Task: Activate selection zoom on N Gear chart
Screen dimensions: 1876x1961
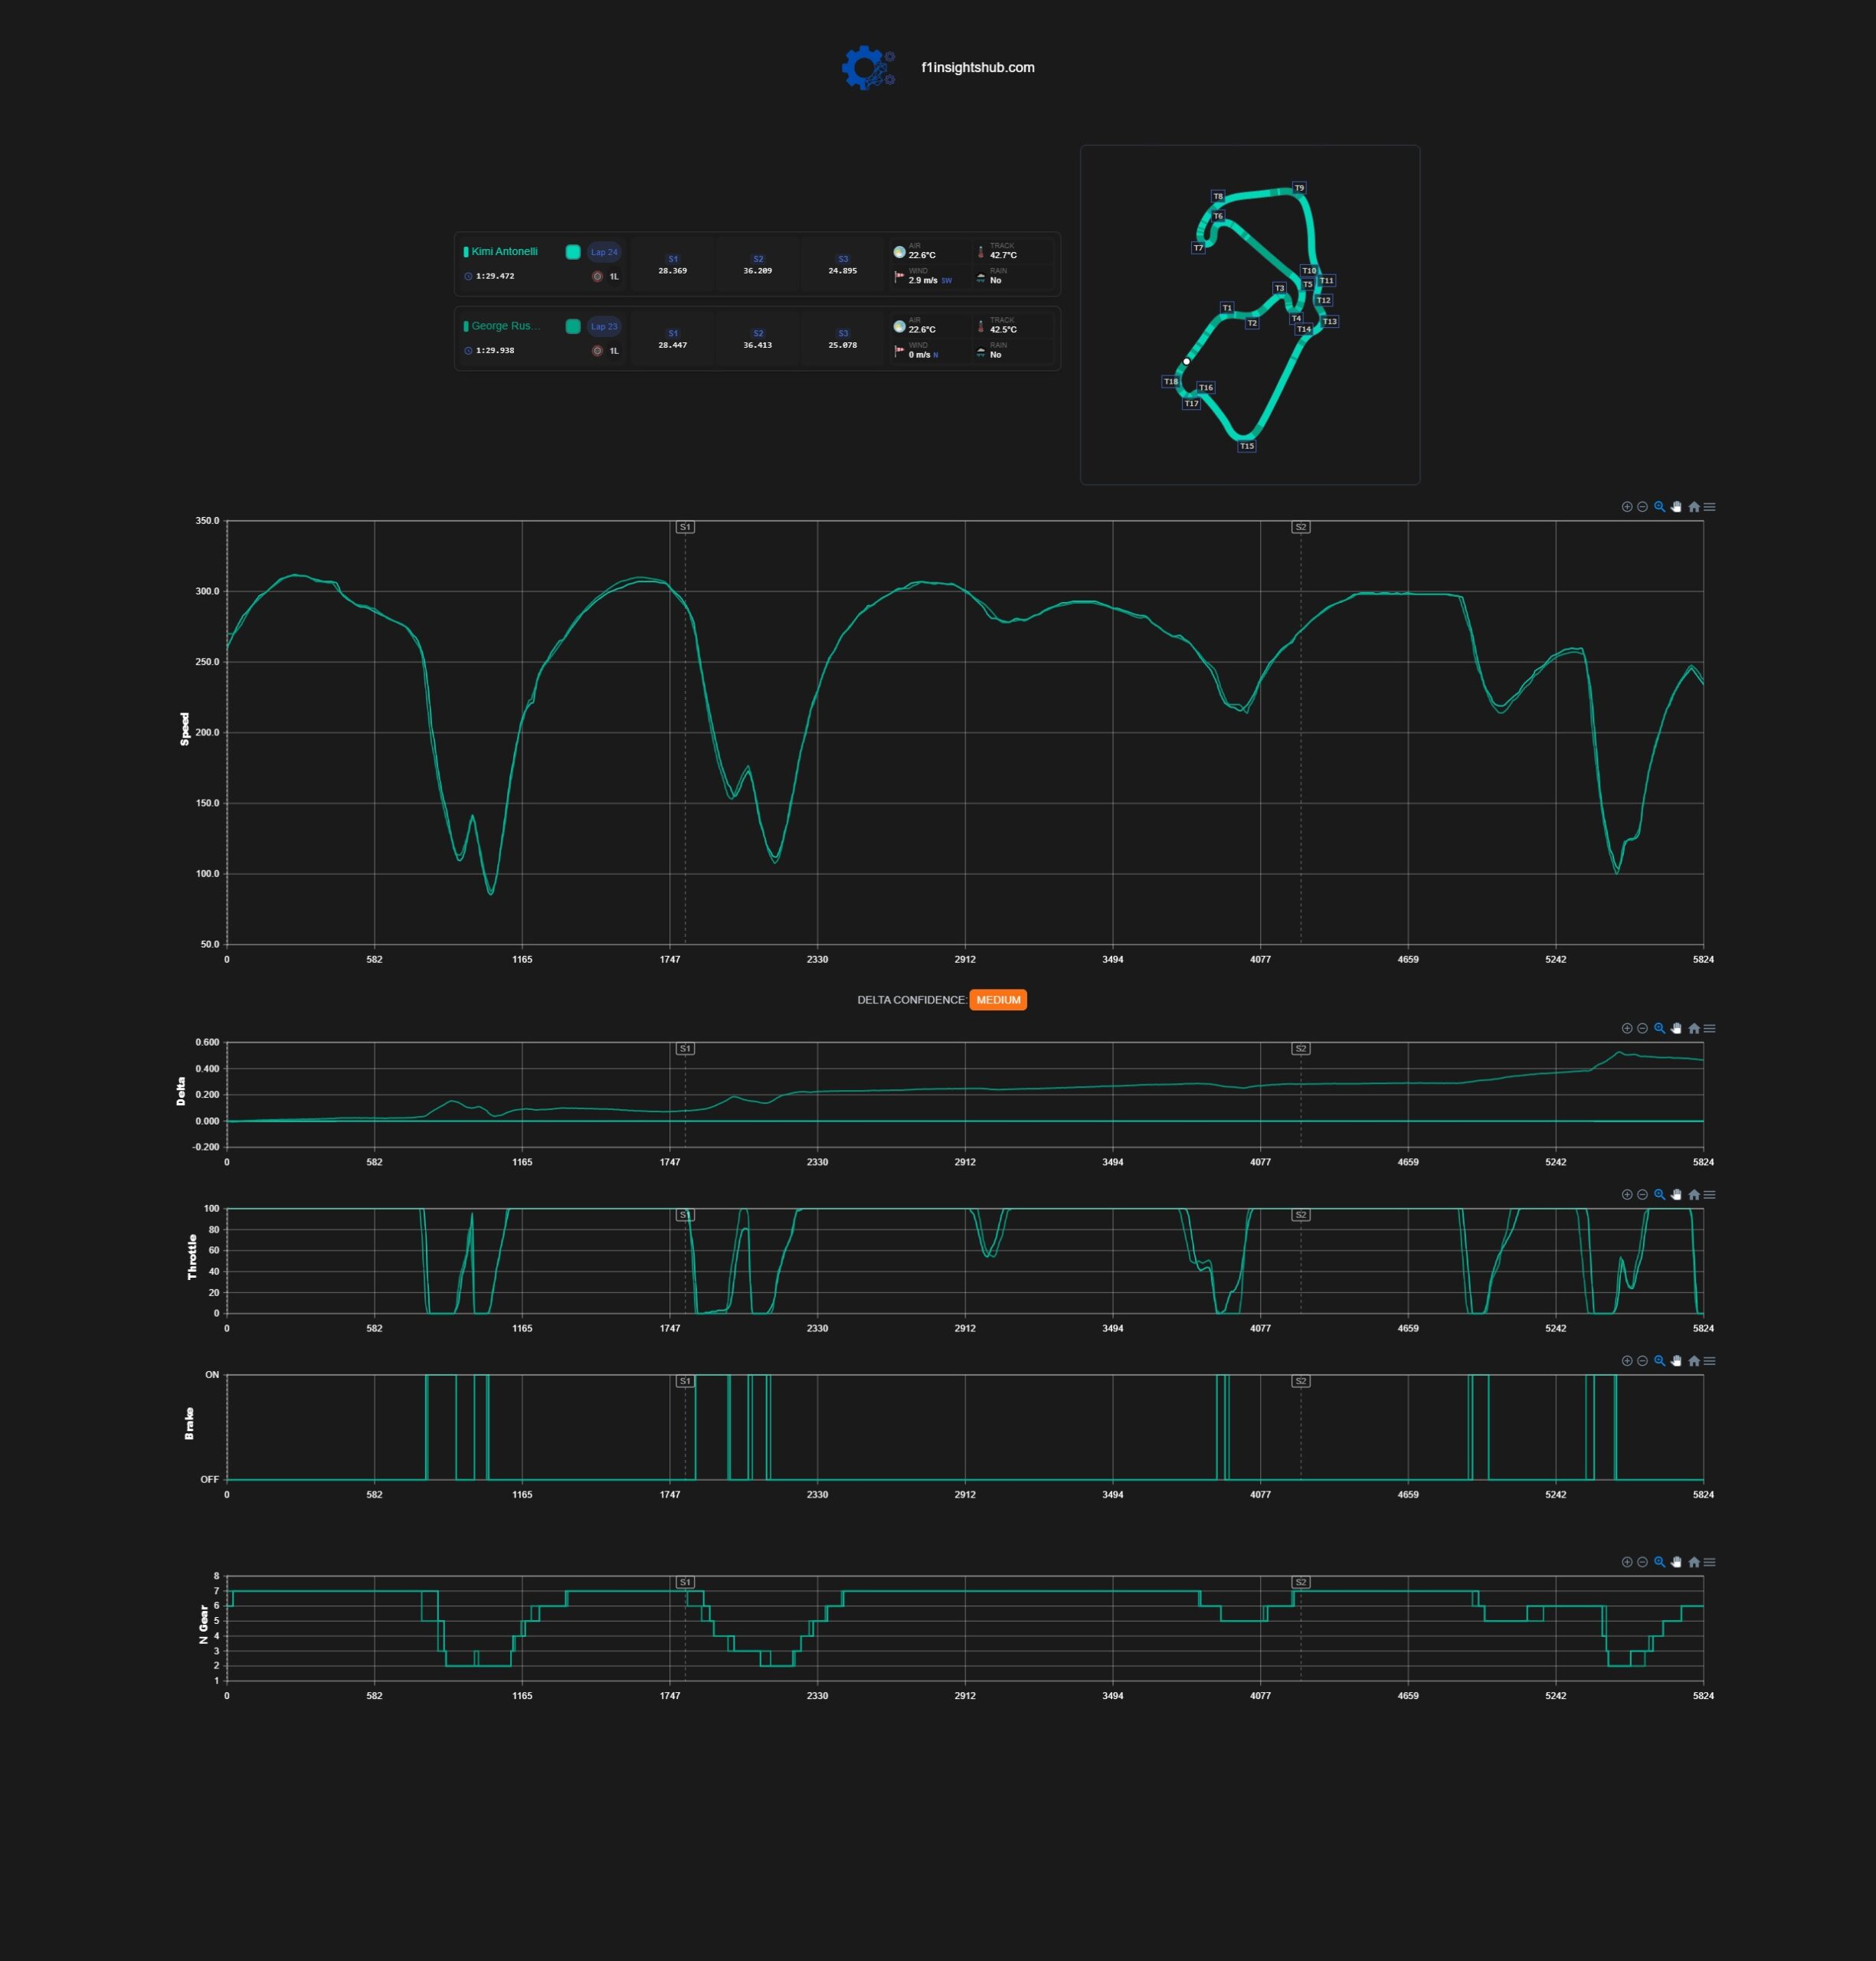Action: [1659, 1561]
